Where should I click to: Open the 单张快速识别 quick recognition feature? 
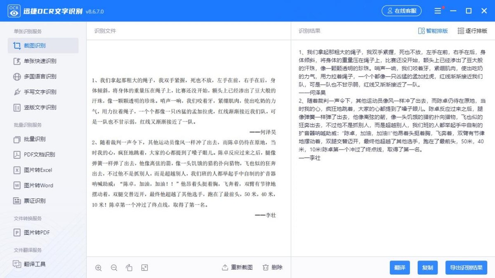coord(39,61)
